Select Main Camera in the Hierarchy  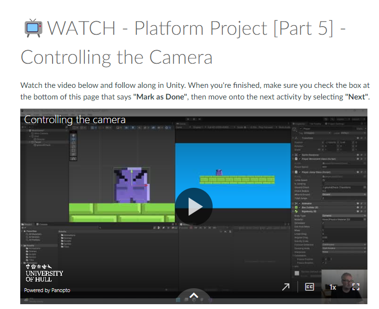[42, 133]
